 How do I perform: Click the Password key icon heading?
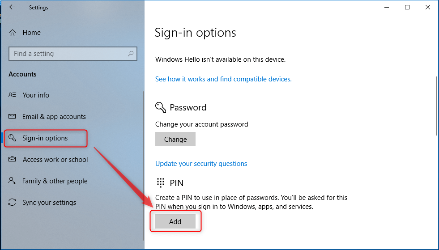tap(161, 107)
